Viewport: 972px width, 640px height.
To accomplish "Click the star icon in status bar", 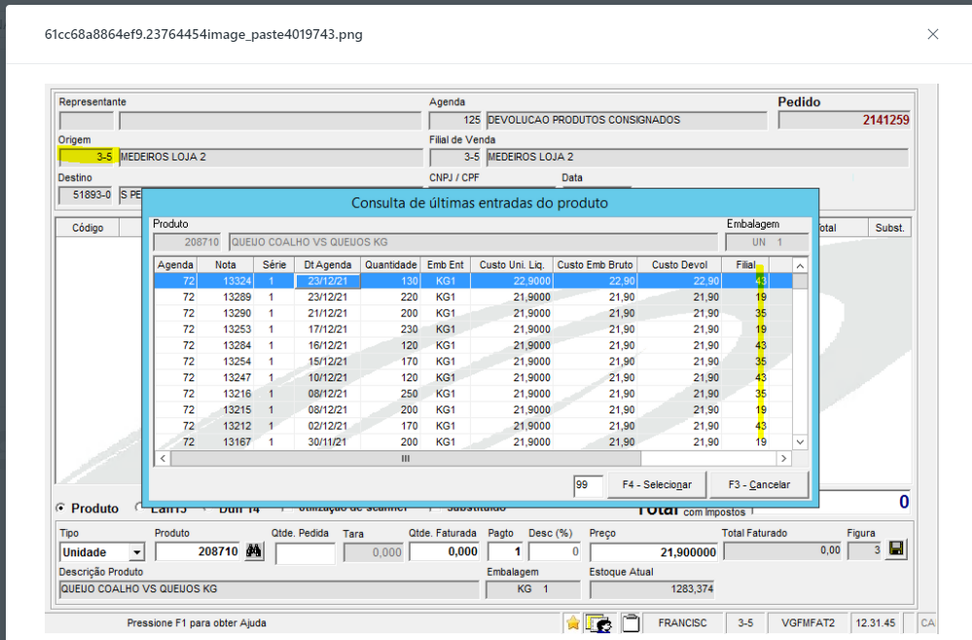I will 573,622.
